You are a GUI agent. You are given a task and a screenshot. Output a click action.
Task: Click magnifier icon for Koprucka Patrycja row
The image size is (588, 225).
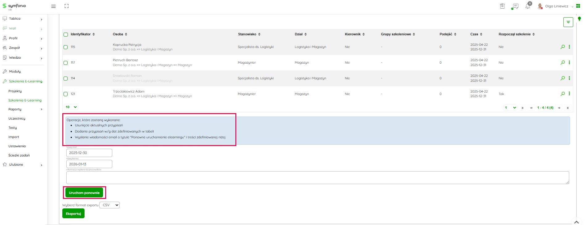(x=563, y=47)
